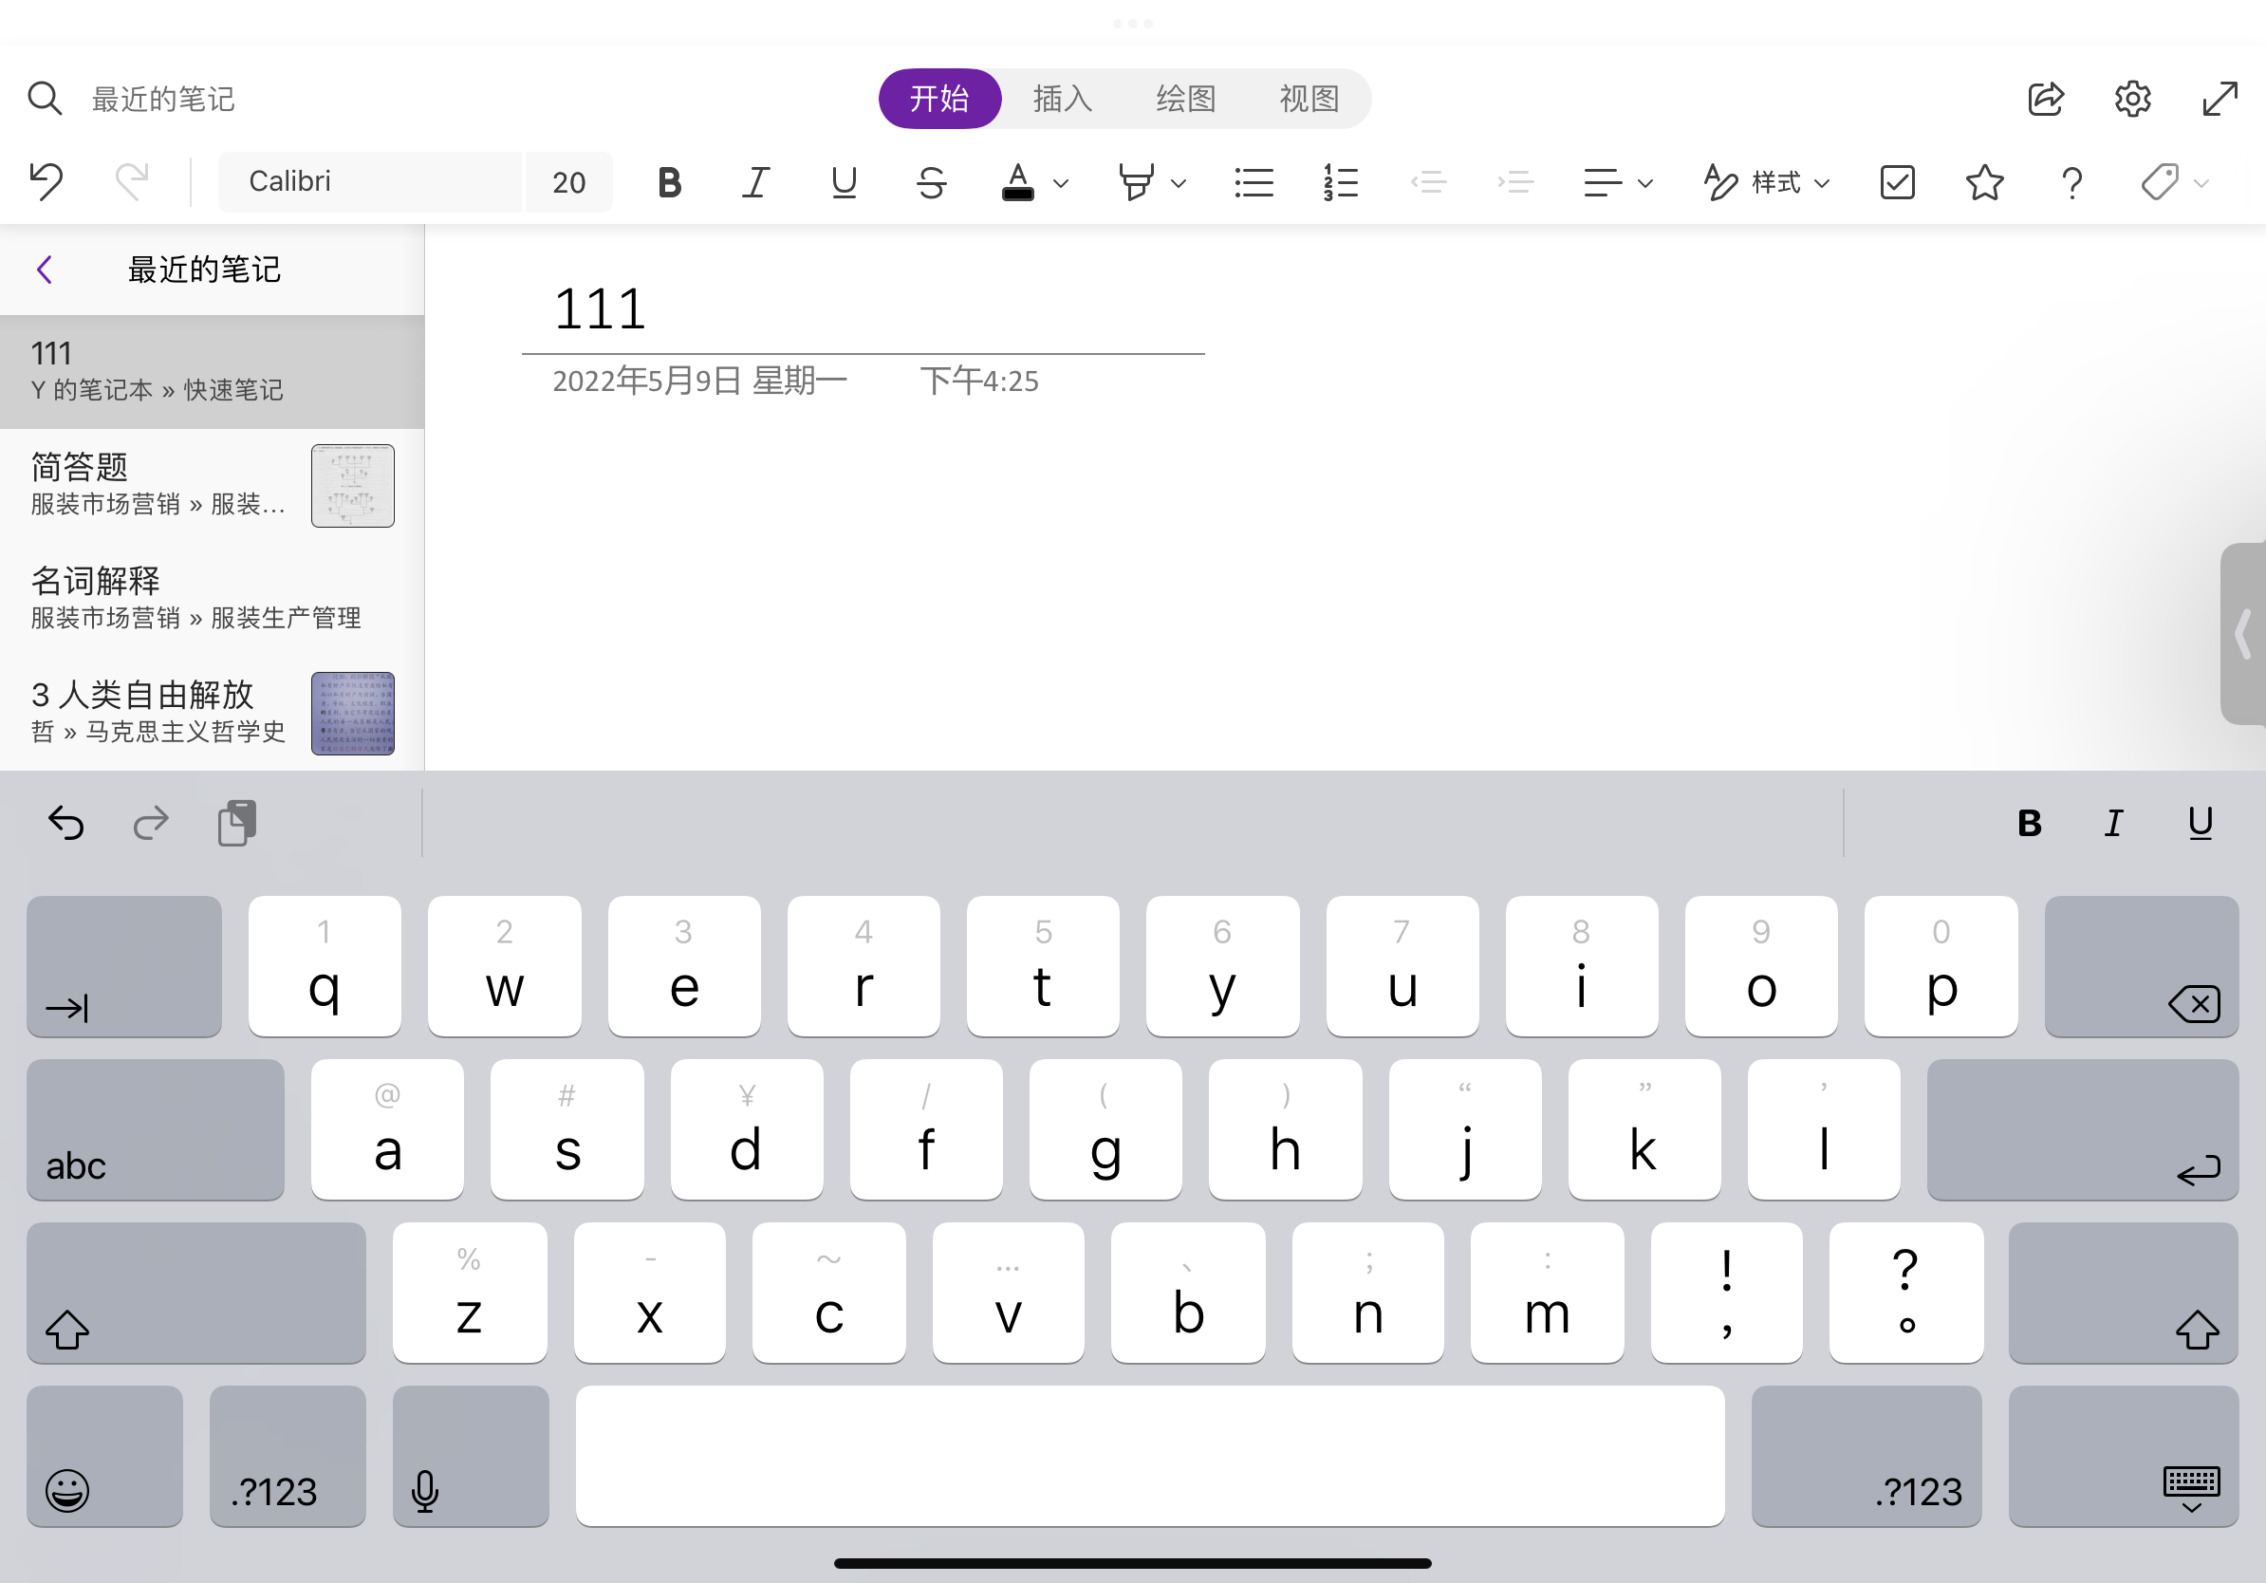Click the font size 20 field
Screen dimensions: 2266x1583
pos(568,182)
